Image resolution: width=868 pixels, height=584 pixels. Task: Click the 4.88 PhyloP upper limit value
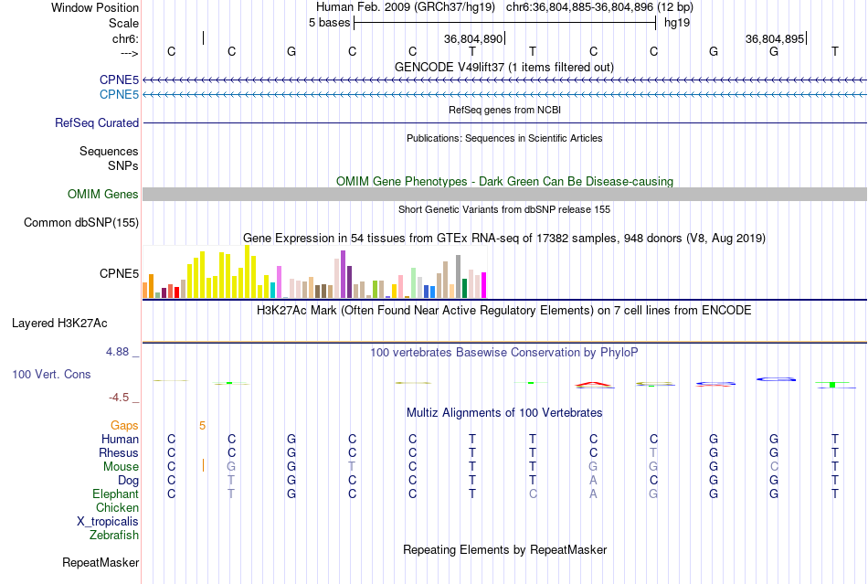coord(117,352)
